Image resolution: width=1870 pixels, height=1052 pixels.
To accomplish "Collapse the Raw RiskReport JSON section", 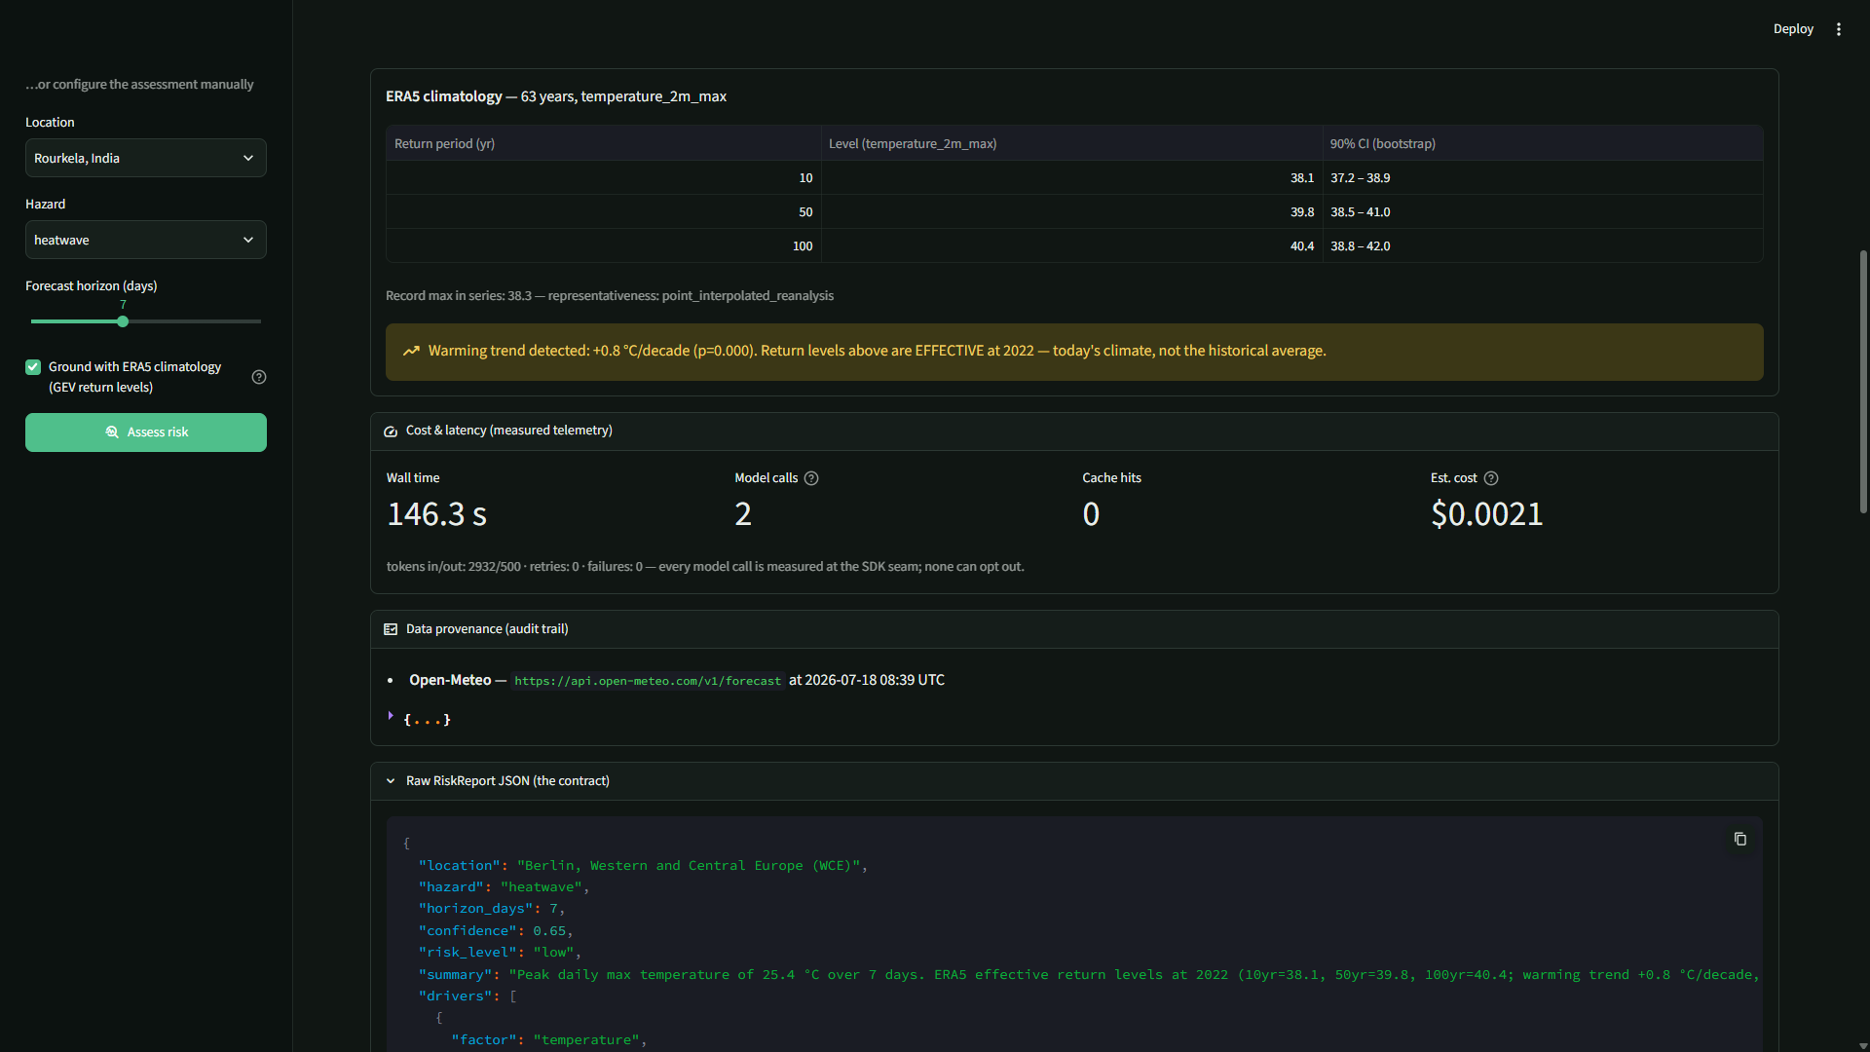I will (1074, 781).
